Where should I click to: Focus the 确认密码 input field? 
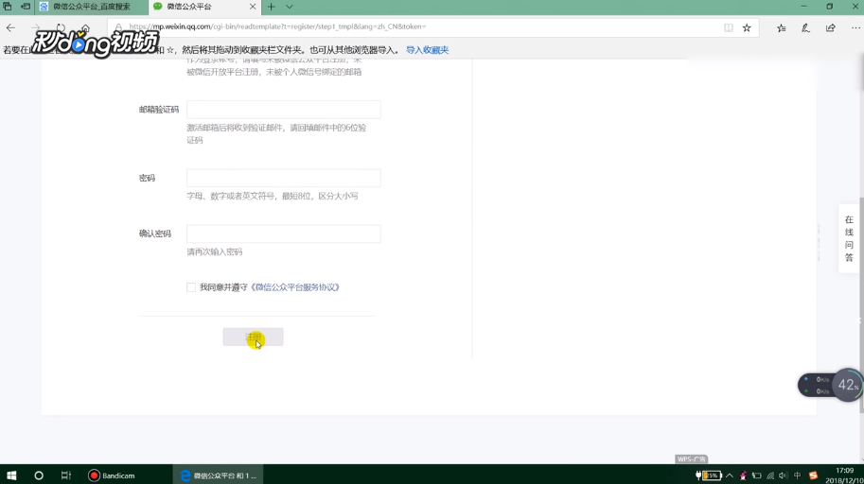(x=283, y=233)
